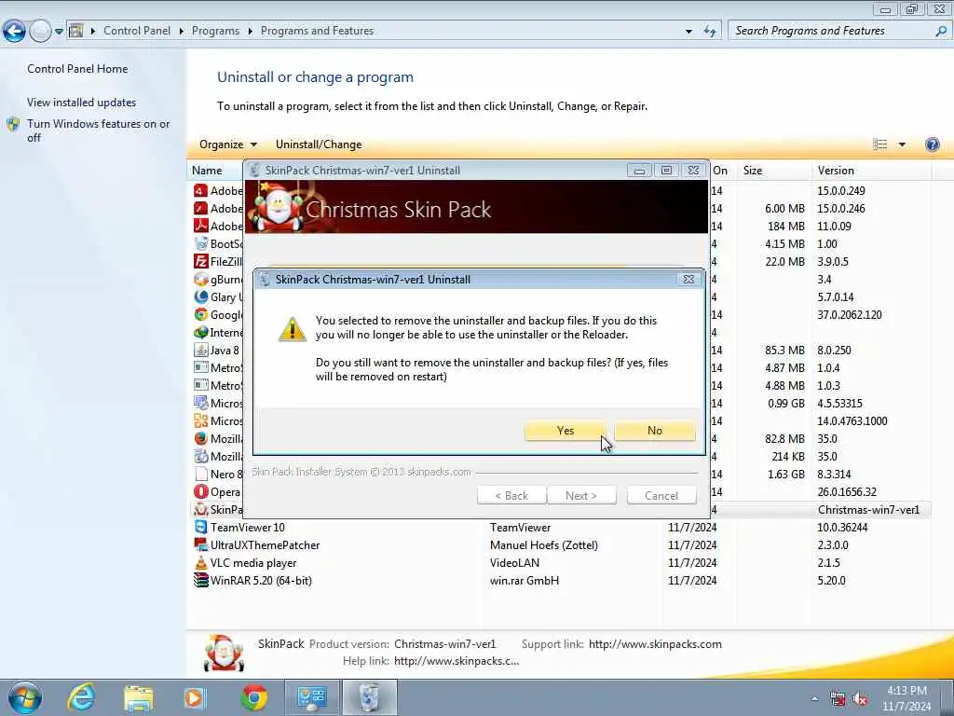Open View installed updates link
954x716 pixels.
pos(82,103)
